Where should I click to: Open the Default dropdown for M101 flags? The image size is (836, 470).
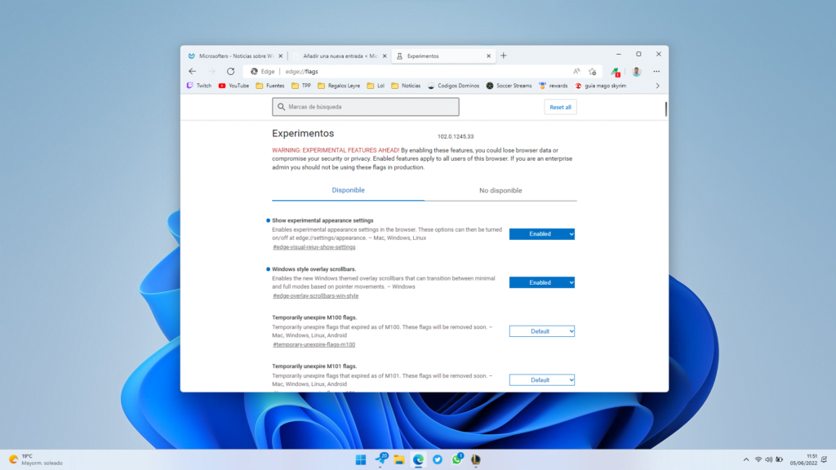[541, 379]
